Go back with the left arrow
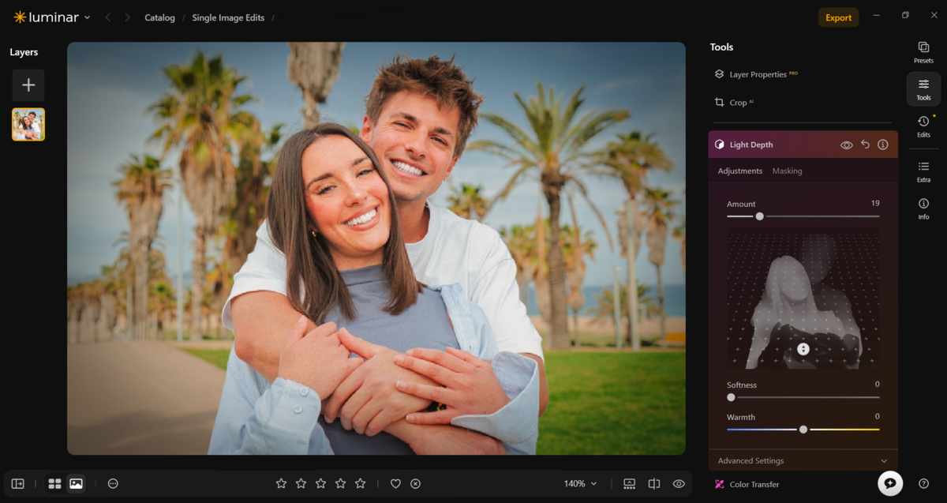The image size is (947, 503). [108, 17]
